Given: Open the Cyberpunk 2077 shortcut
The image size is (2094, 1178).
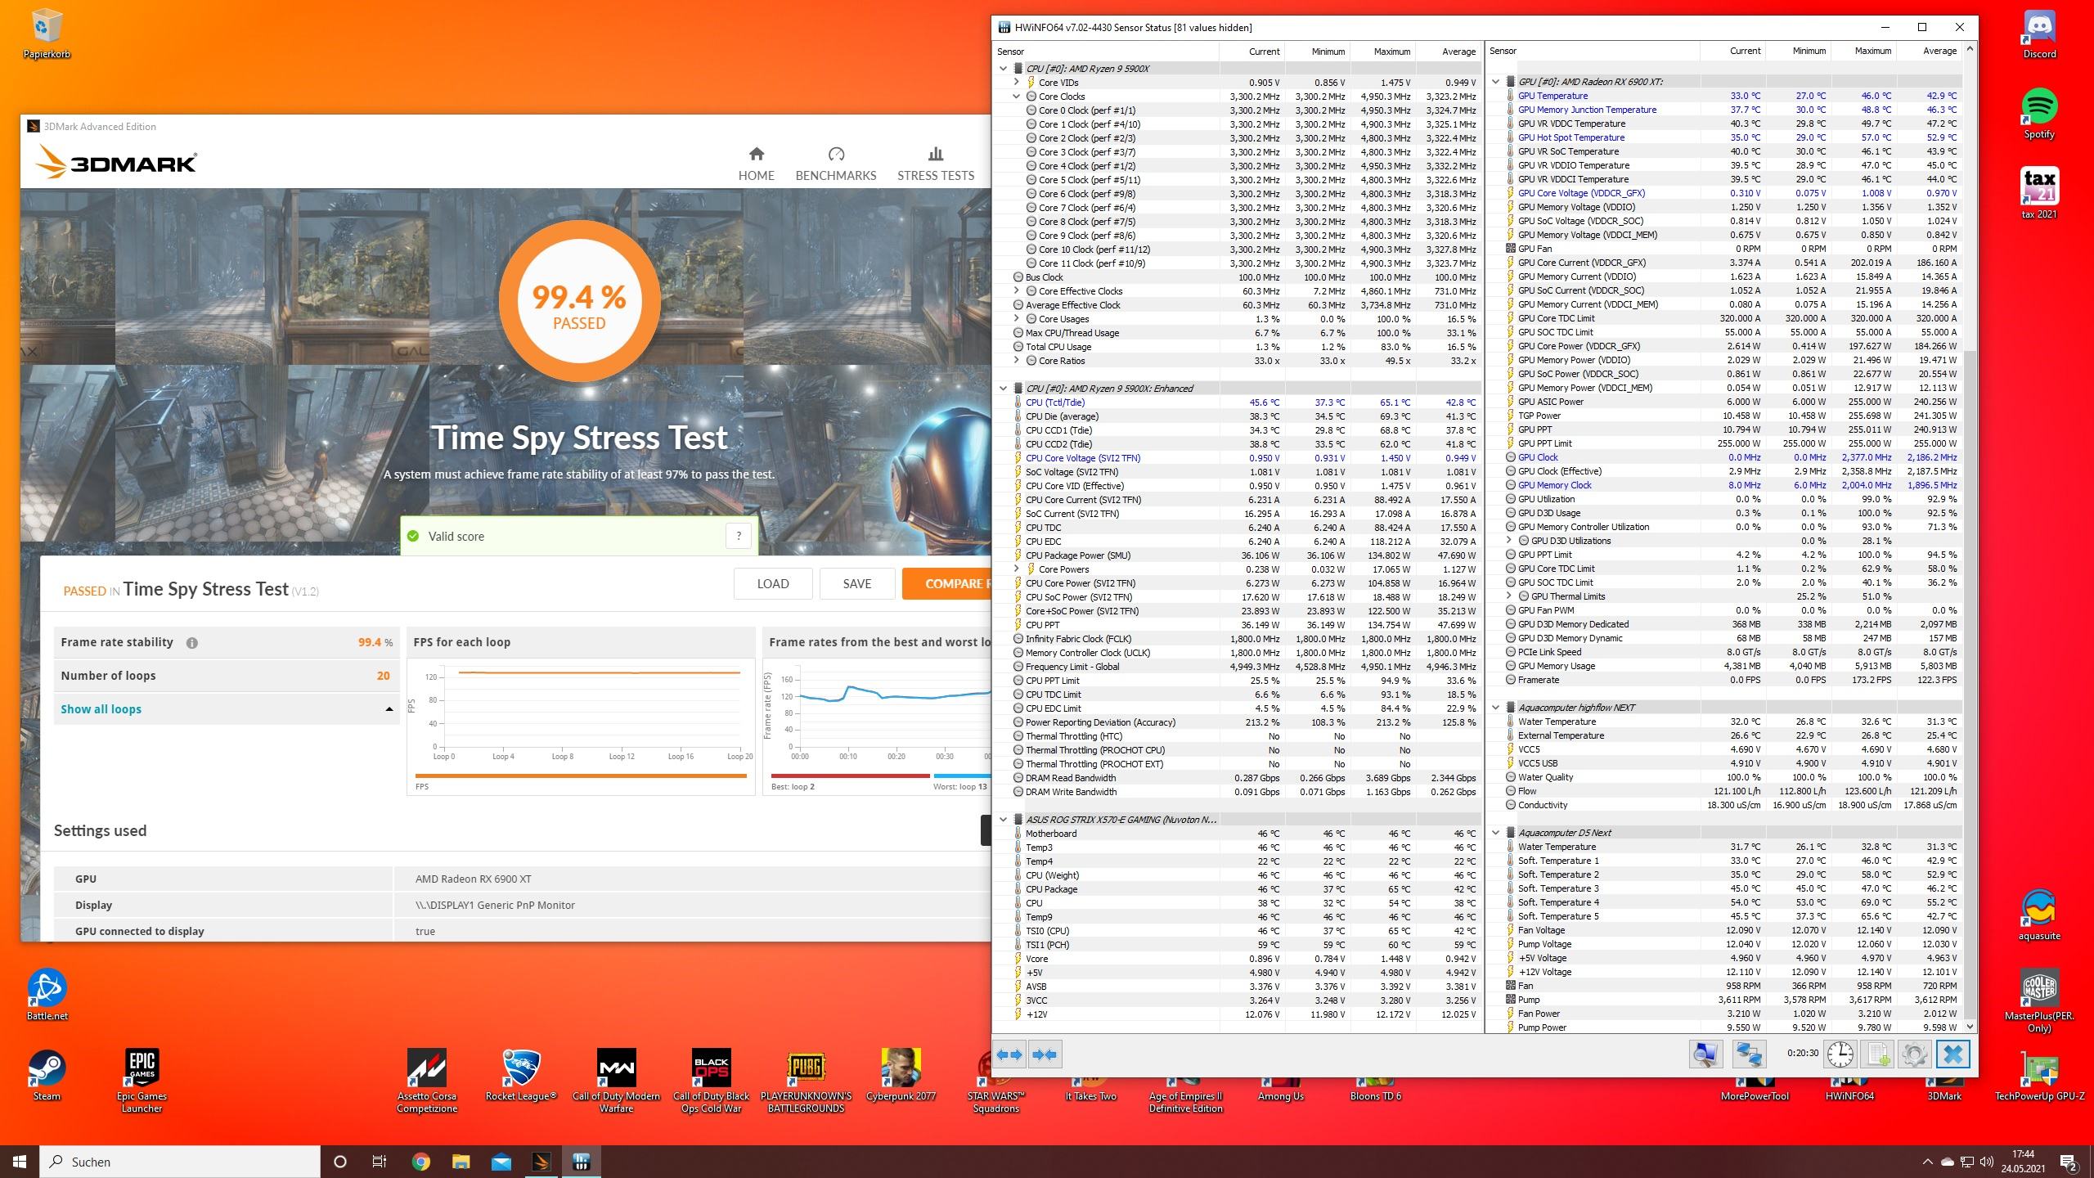Looking at the screenshot, I should [901, 1075].
